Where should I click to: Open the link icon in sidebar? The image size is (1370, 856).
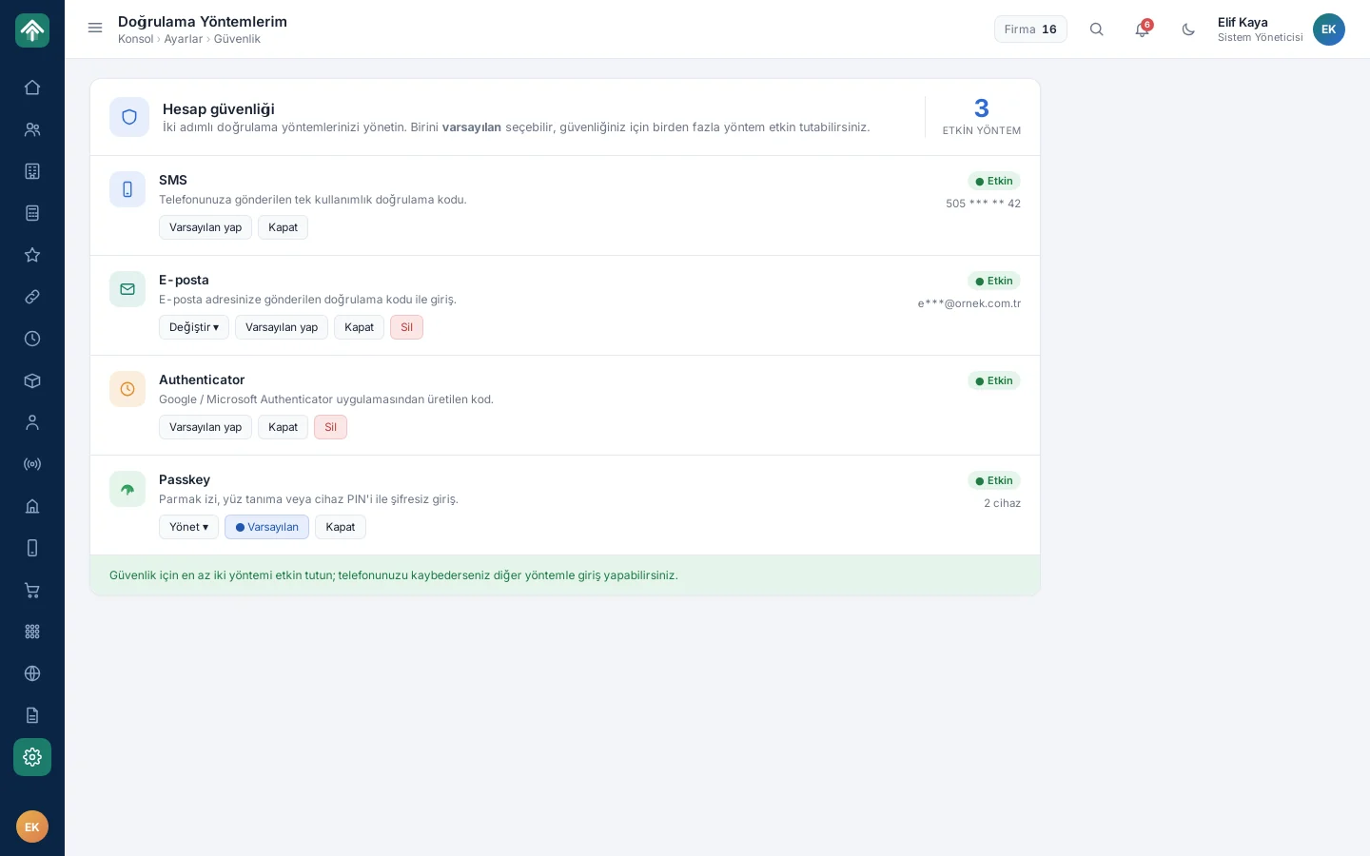[32, 297]
